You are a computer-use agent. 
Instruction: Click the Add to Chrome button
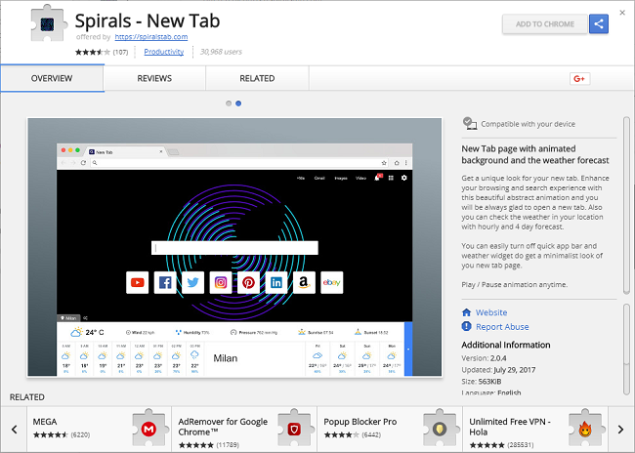[x=545, y=23]
